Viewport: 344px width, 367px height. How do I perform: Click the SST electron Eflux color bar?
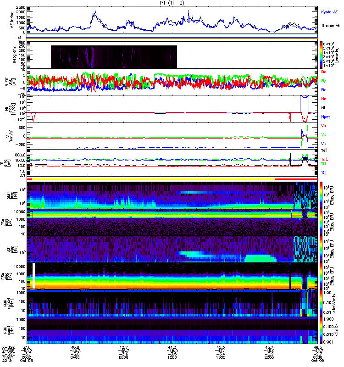click(321, 249)
